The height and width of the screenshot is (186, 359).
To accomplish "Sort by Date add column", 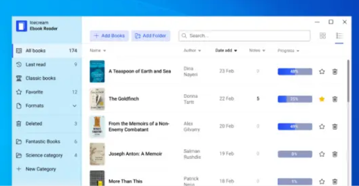I will point(226,51).
